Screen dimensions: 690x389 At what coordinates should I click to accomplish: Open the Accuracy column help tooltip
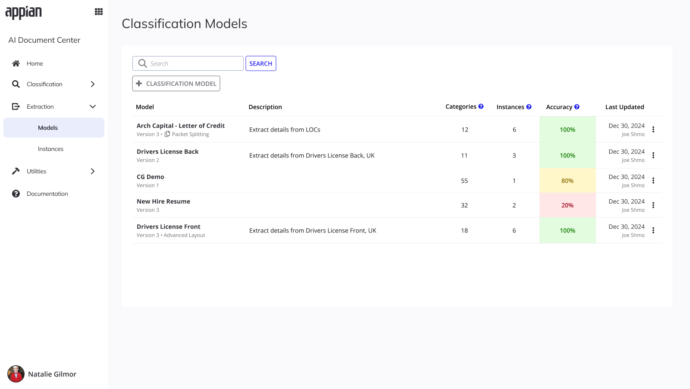pos(577,106)
